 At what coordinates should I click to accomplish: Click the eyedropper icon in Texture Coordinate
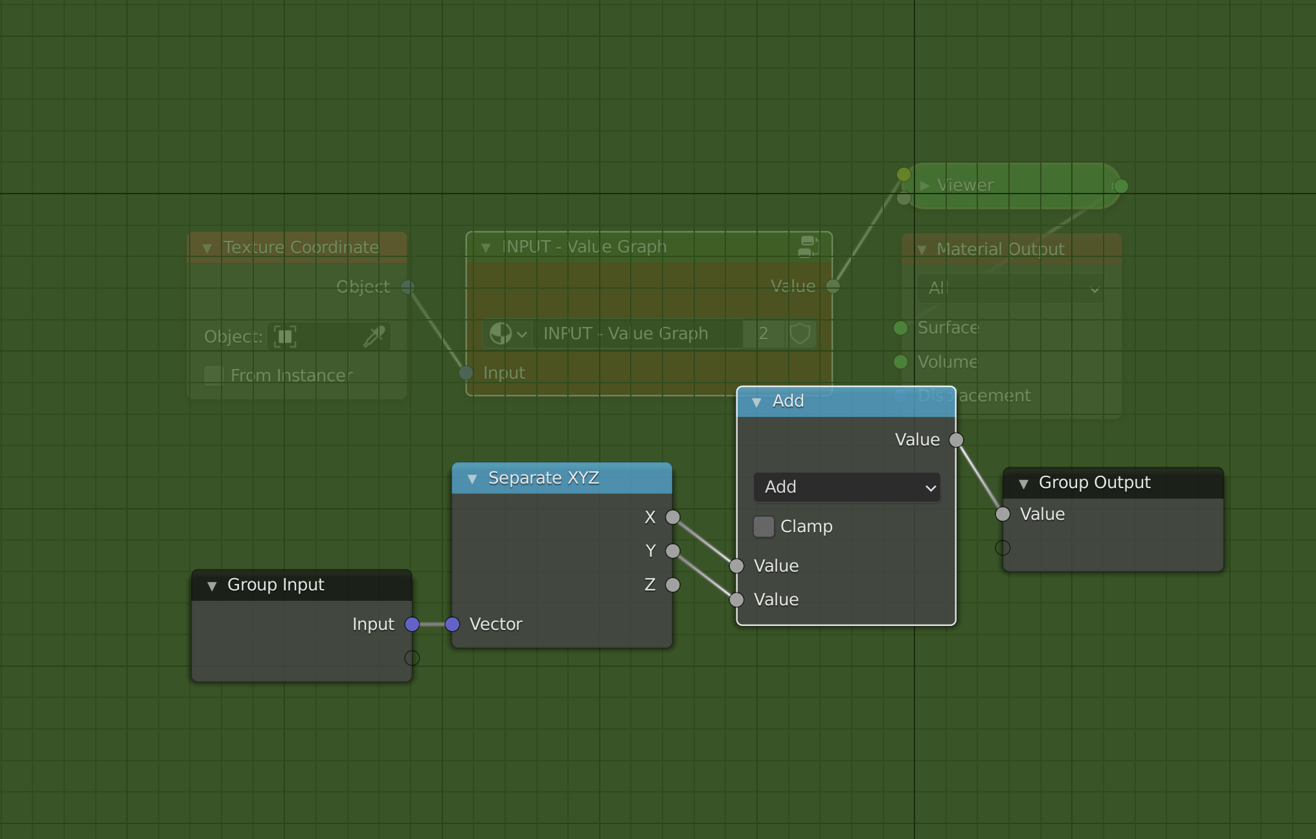coord(374,336)
